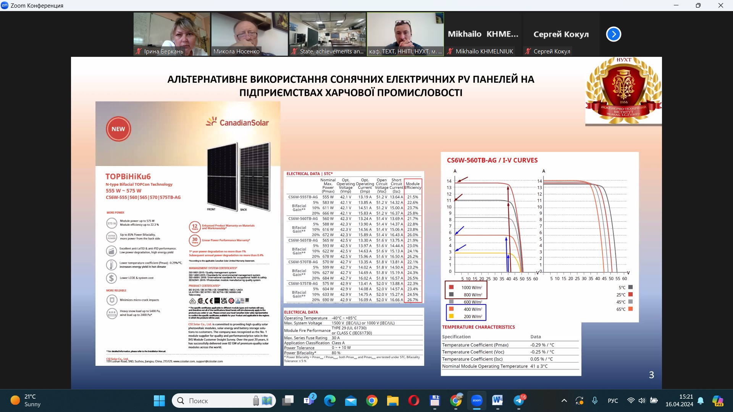Open Google Chrome from the taskbar

(372, 401)
